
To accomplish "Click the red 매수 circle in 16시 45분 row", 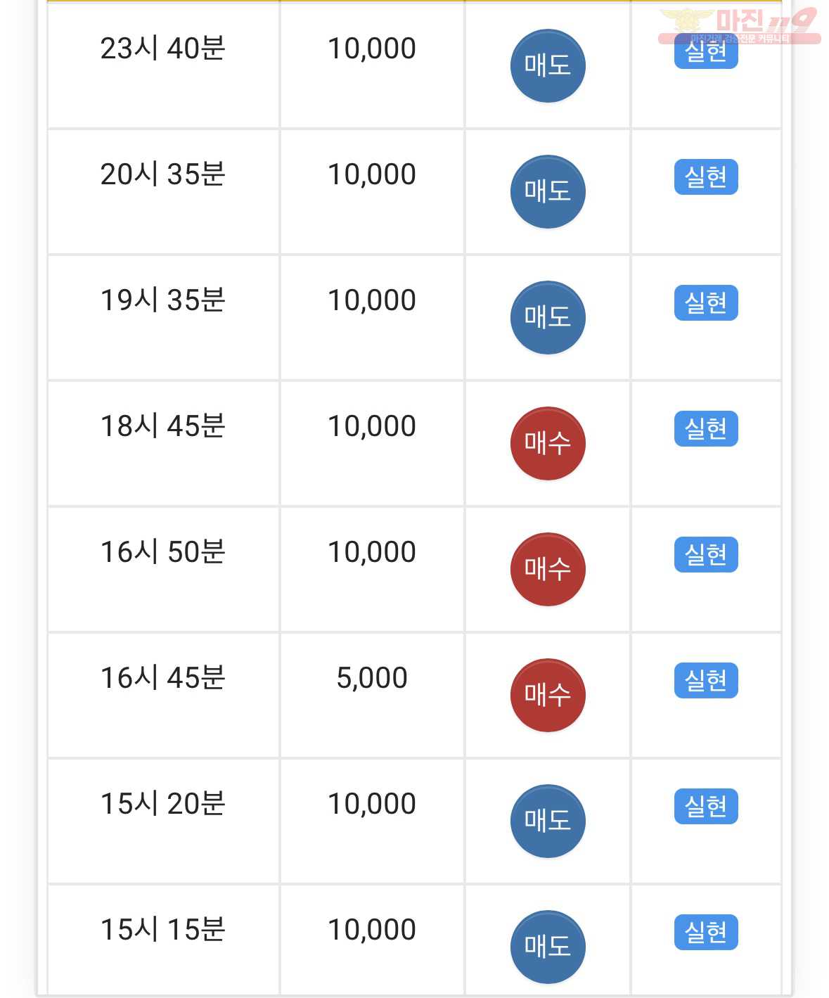I will point(548,695).
